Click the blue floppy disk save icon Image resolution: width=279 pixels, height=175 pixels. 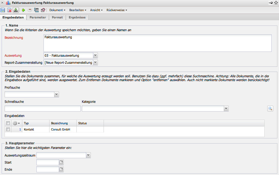[3, 10]
